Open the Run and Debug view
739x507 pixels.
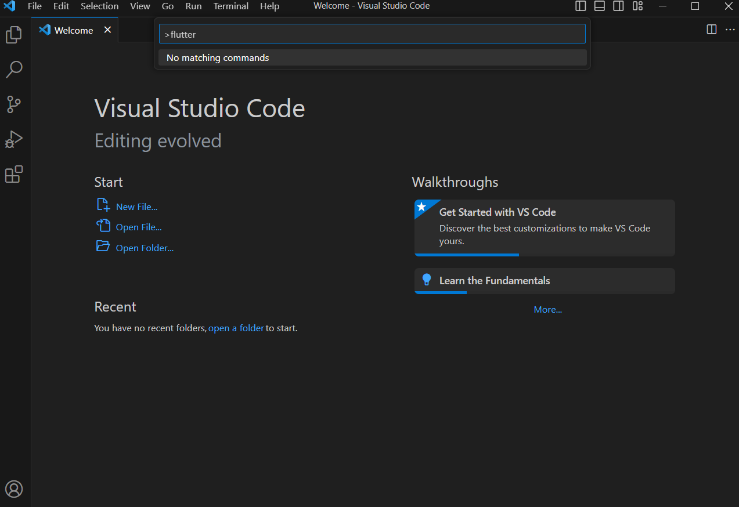point(14,139)
